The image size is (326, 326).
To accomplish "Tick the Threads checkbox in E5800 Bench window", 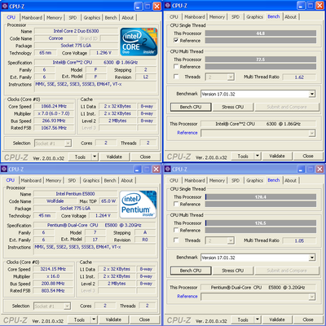I will coord(176,240).
